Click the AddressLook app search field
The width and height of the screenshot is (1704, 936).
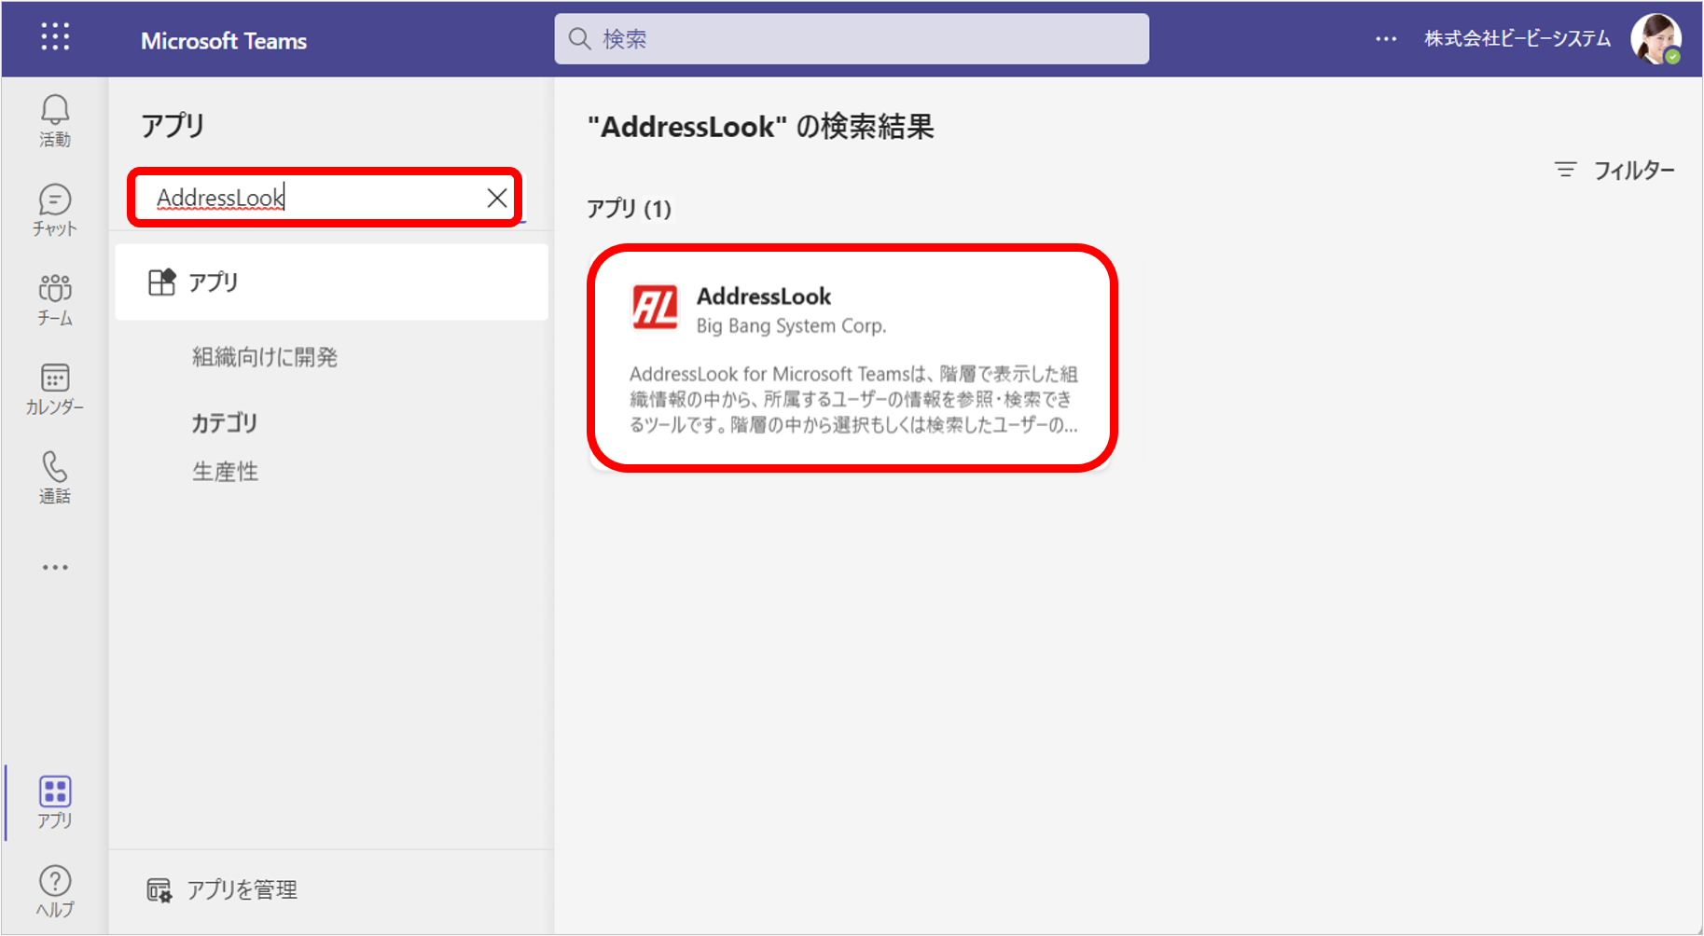[312, 198]
